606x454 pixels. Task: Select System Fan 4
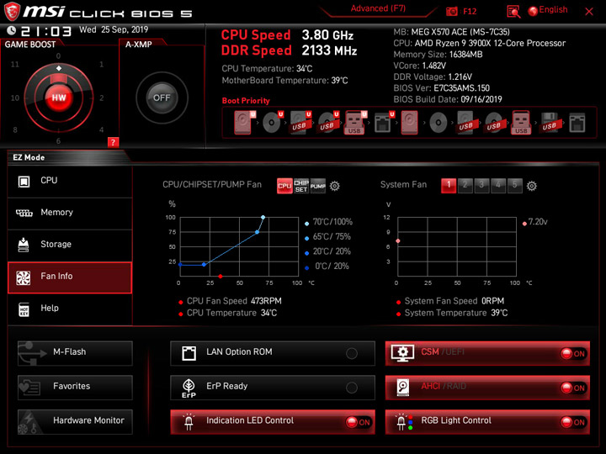(x=498, y=185)
